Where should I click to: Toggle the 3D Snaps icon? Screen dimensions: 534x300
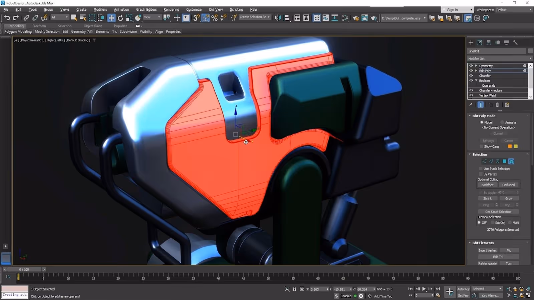point(197,18)
